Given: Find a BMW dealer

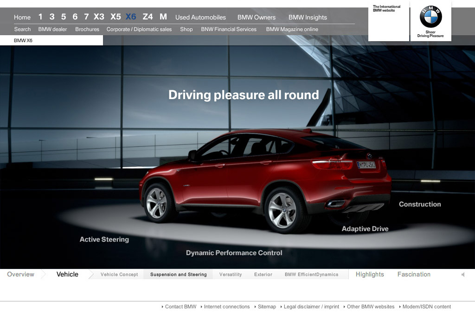Looking at the screenshot, I should point(52,29).
